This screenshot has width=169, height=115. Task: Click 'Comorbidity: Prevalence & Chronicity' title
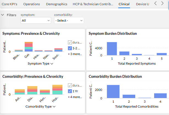tap(33, 76)
